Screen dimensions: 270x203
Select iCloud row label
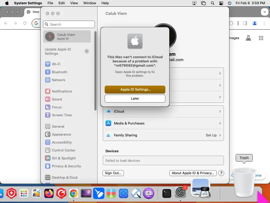[x=119, y=112]
